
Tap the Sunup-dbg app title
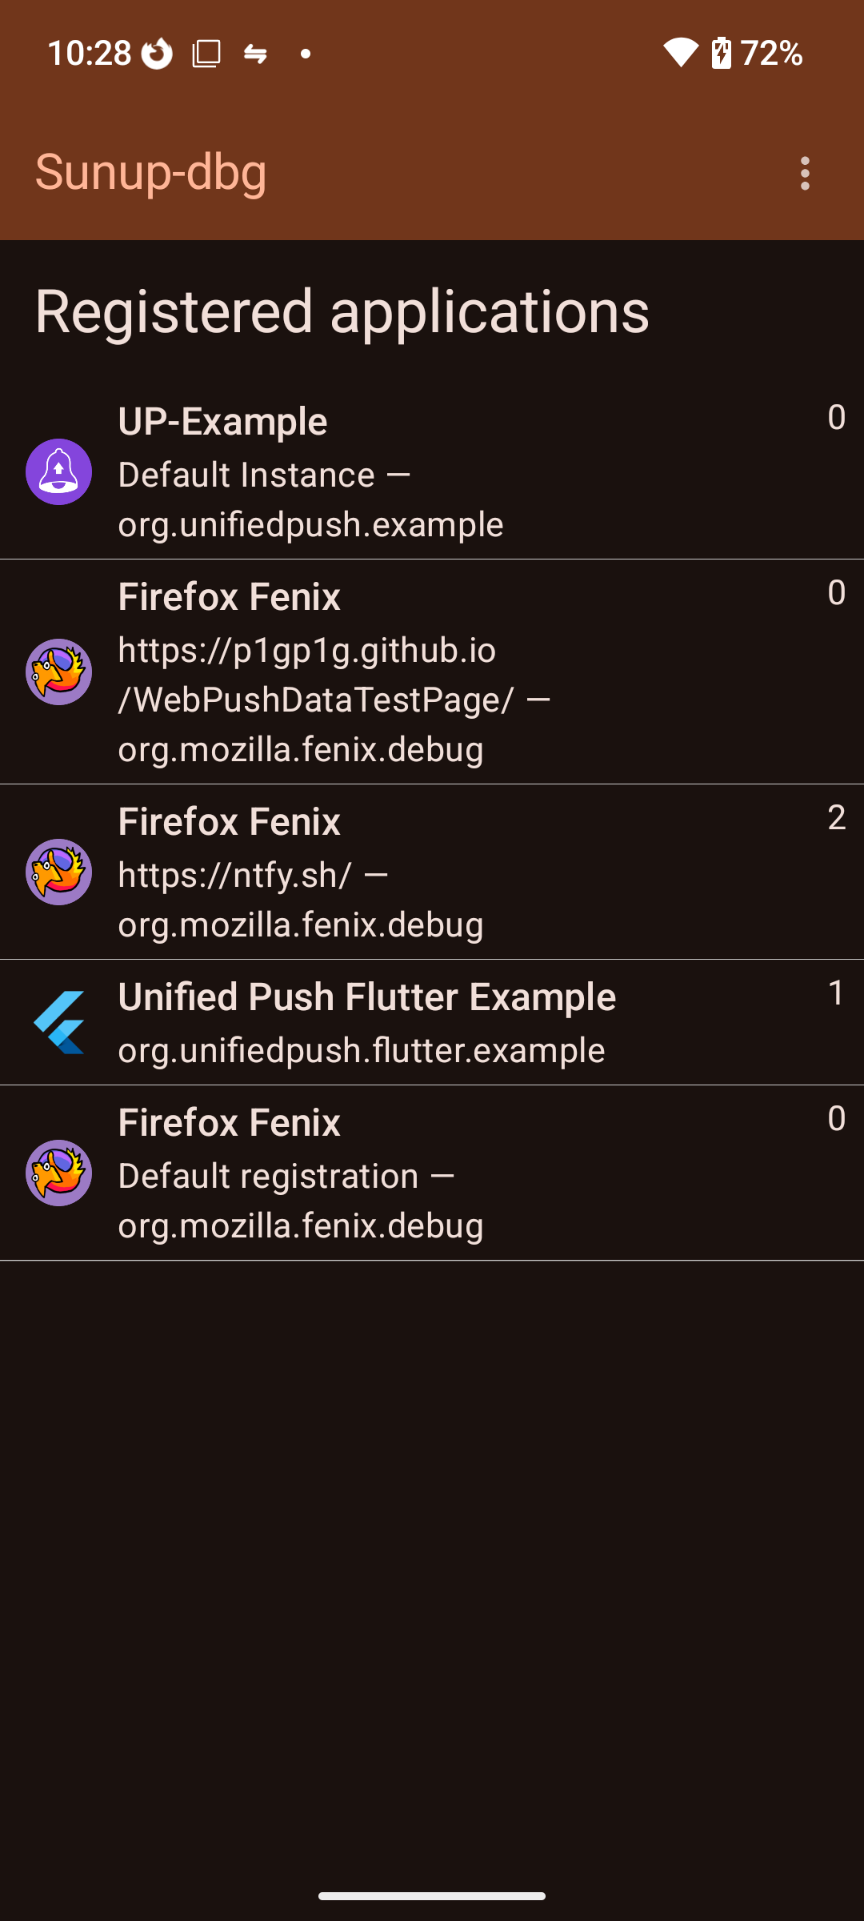point(151,172)
